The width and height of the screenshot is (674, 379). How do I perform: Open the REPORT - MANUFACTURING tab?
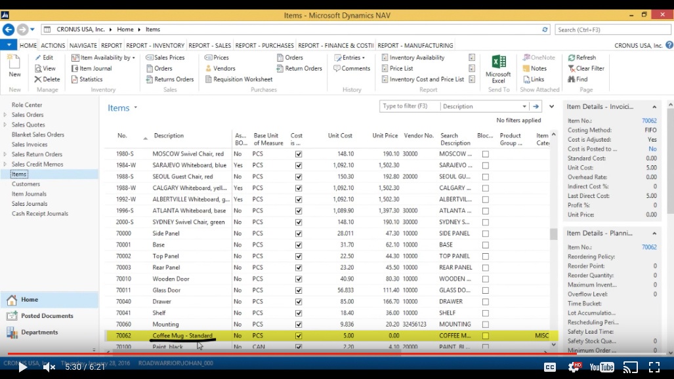tap(415, 45)
